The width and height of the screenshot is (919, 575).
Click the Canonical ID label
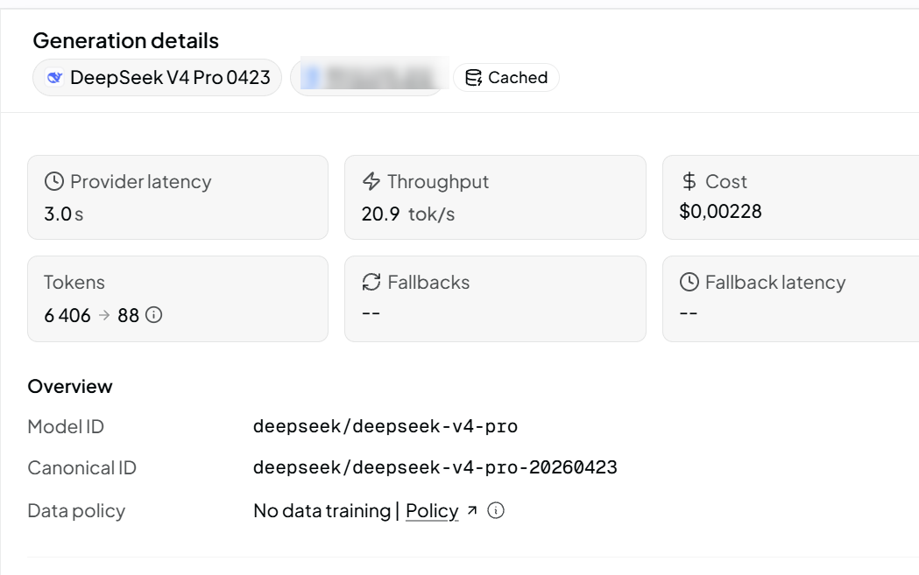click(x=82, y=468)
